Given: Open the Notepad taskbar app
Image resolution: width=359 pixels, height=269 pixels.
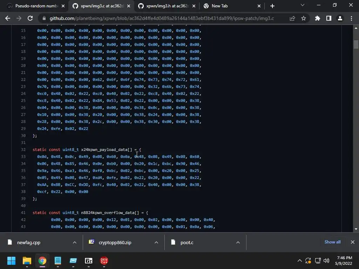Looking at the screenshot, I should tap(58, 261).
